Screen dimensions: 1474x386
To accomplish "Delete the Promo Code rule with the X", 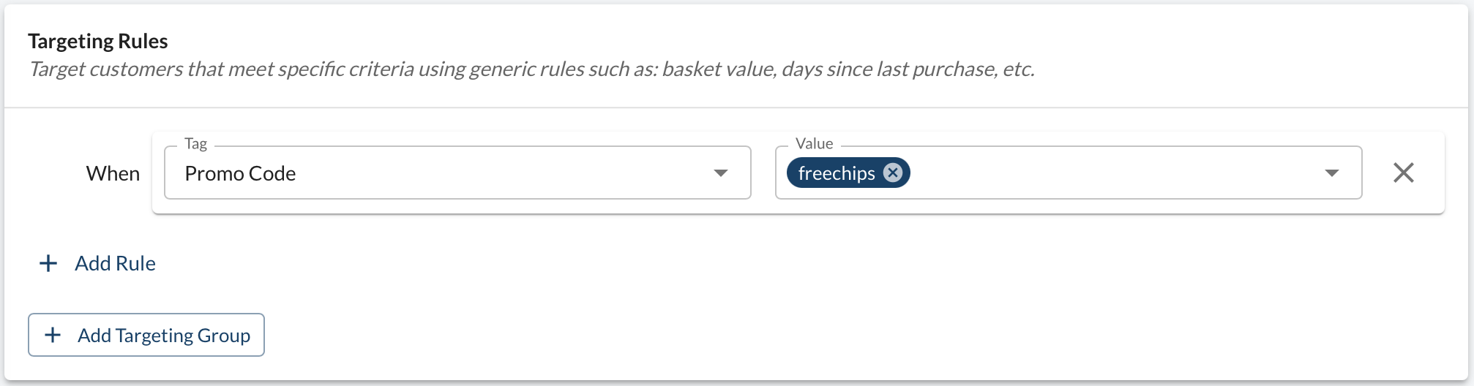I will [1403, 173].
